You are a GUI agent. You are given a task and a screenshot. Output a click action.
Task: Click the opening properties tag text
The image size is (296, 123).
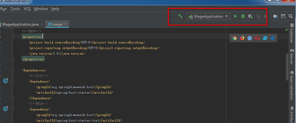pos(32,37)
